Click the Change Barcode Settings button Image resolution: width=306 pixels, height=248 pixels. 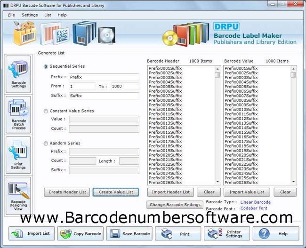[x=175, y=205]
